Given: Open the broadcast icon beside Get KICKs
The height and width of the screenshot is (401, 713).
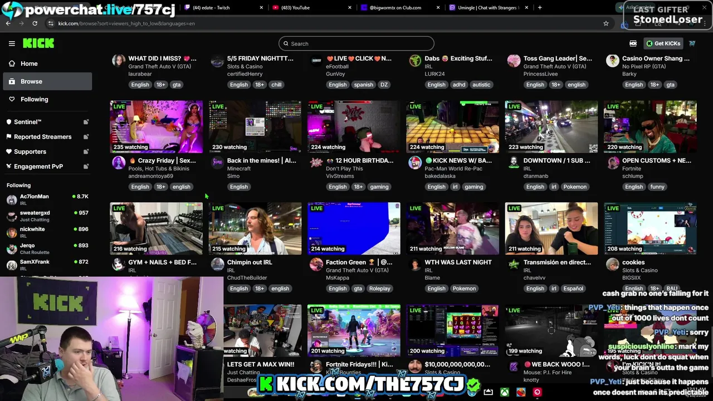Looking at the screenshot, I should (633, 43).
